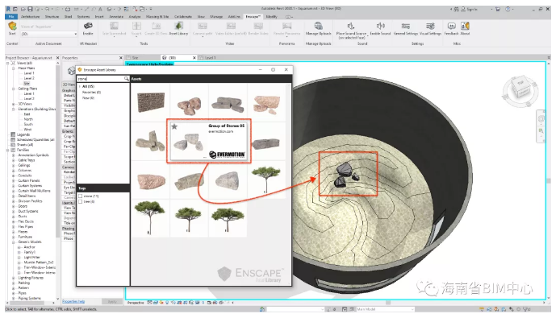This screenshot has height=314, width=560.
Task: Open the active document view dropdown
Action: click(x=76, y=34)
